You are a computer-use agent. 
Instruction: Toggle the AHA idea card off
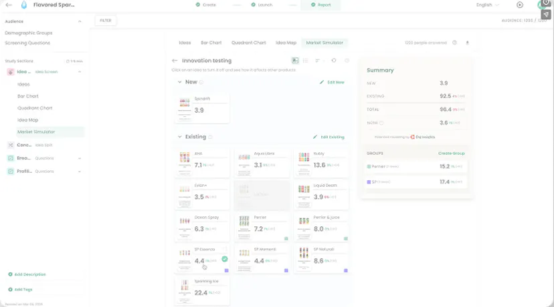coord(202,163)
